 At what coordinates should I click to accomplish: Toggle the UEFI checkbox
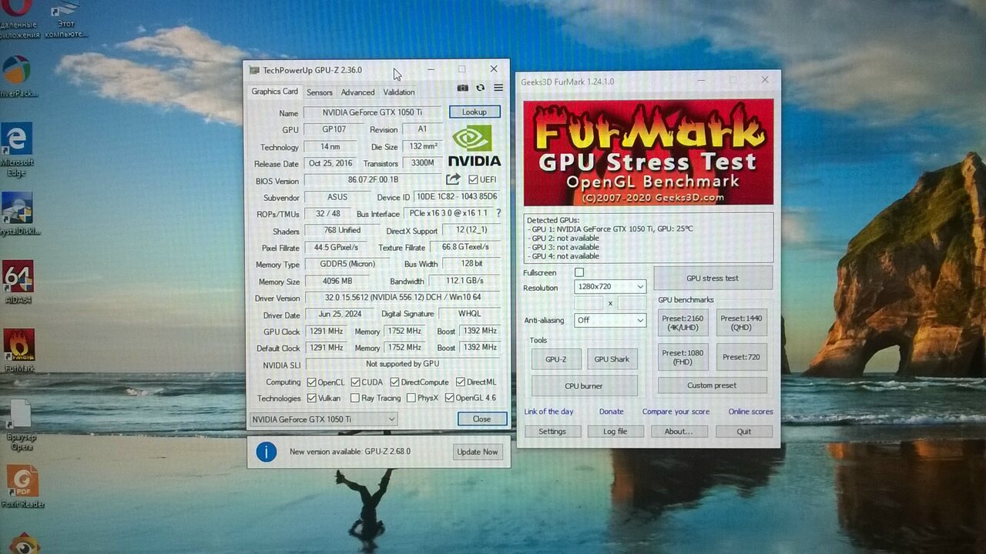pos(473,180)
